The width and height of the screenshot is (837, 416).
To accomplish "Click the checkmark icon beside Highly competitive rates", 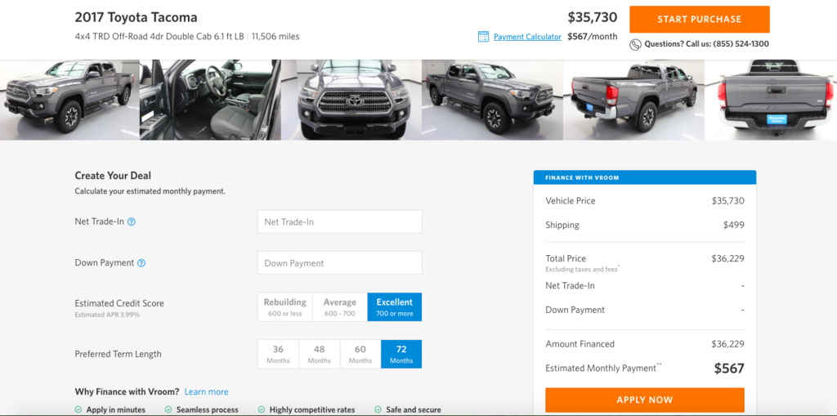I will pos(261,409).
